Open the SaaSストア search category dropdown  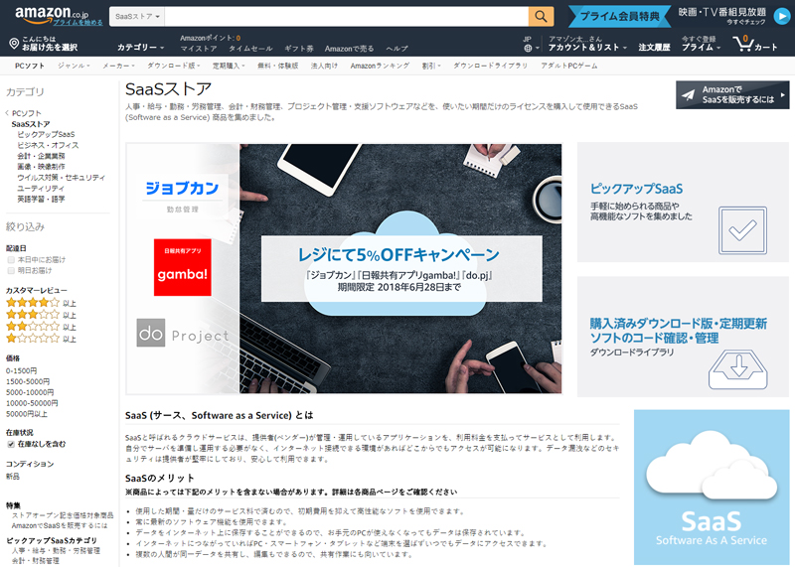click(137, 16)
